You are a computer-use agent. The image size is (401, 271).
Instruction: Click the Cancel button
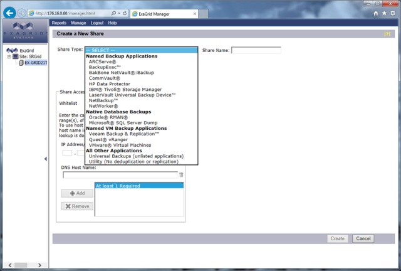point(363,238)
